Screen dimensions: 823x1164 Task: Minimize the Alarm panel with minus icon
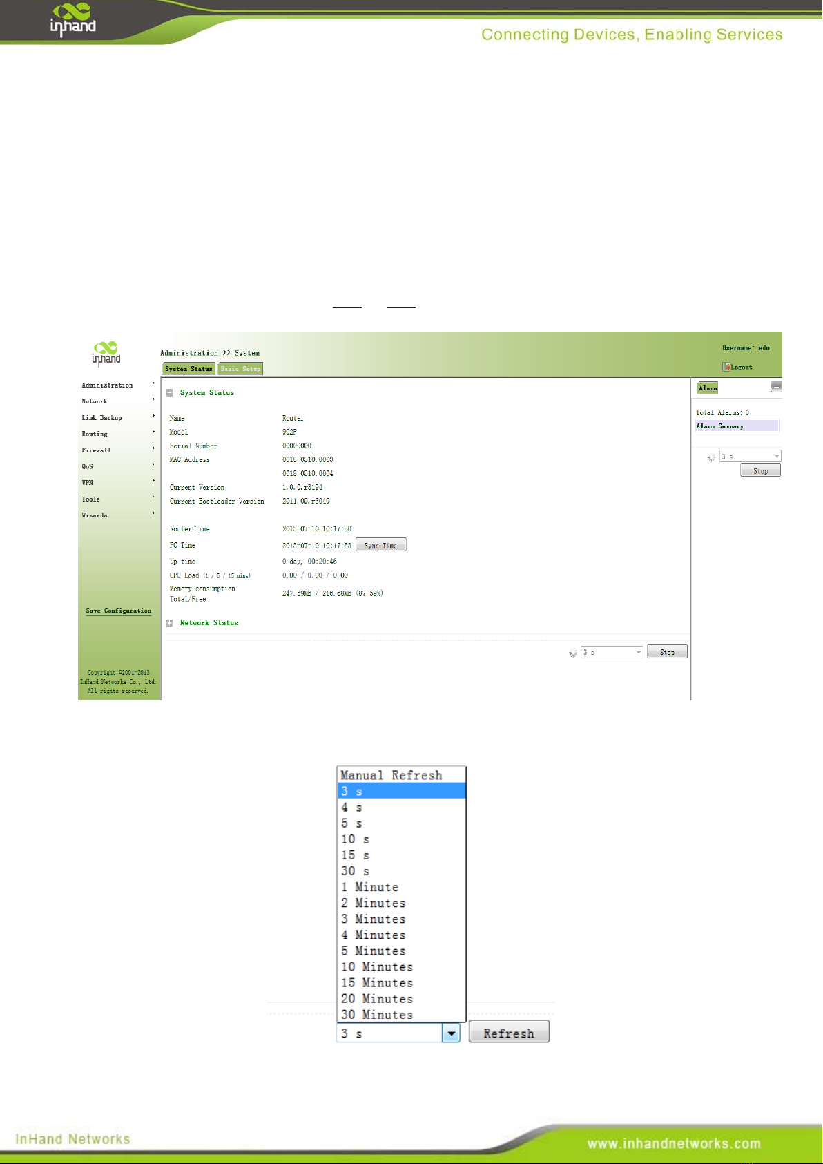pos(776,388)
